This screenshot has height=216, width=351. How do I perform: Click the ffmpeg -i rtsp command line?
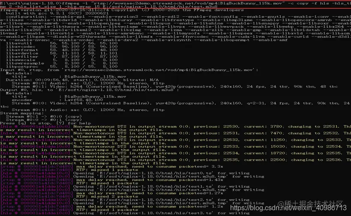[176, 5]
